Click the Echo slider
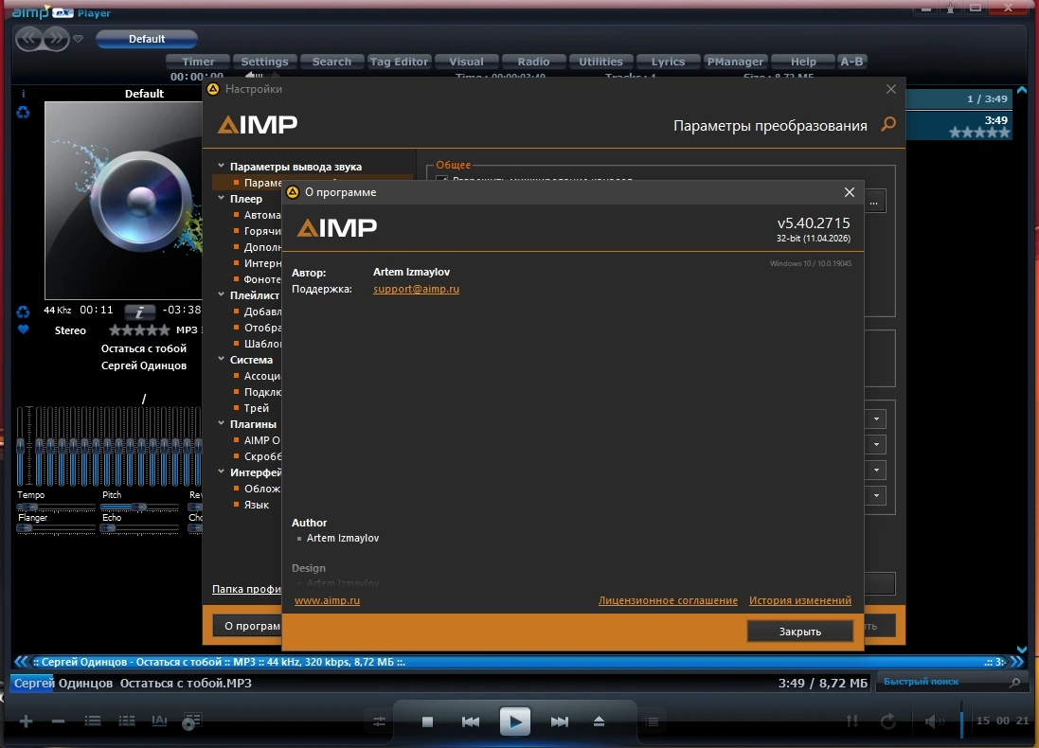 139,528
